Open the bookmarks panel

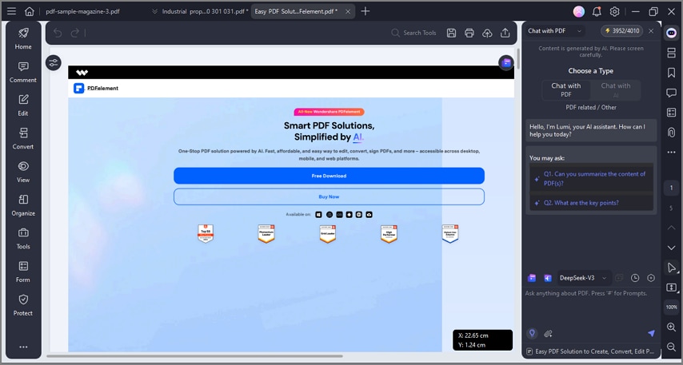point(671,73)
